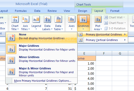This screenshot has width=134, height=91.
Task: Open More Primary Horizontal Gridlines Options
Action: click(x=43, y=81)
